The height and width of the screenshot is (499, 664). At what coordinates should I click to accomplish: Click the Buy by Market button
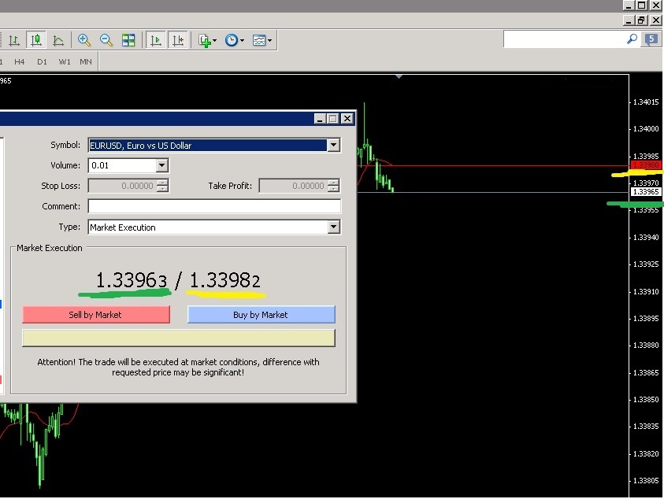262,315
